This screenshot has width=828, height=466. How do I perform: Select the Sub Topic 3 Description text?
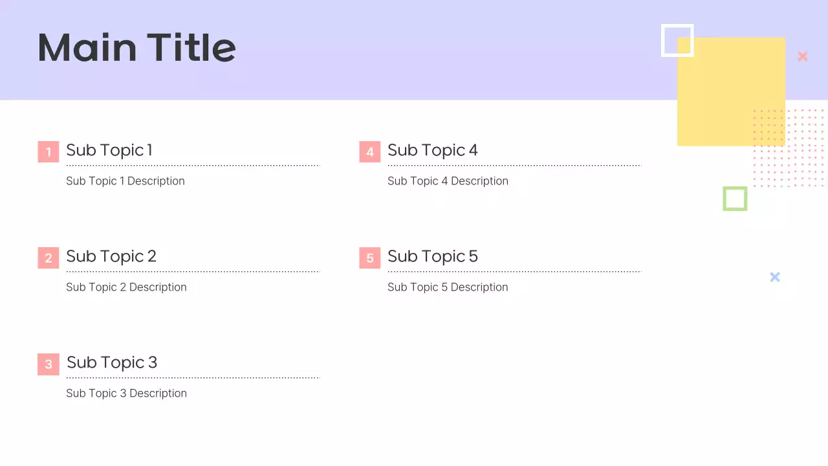[126, 394]
